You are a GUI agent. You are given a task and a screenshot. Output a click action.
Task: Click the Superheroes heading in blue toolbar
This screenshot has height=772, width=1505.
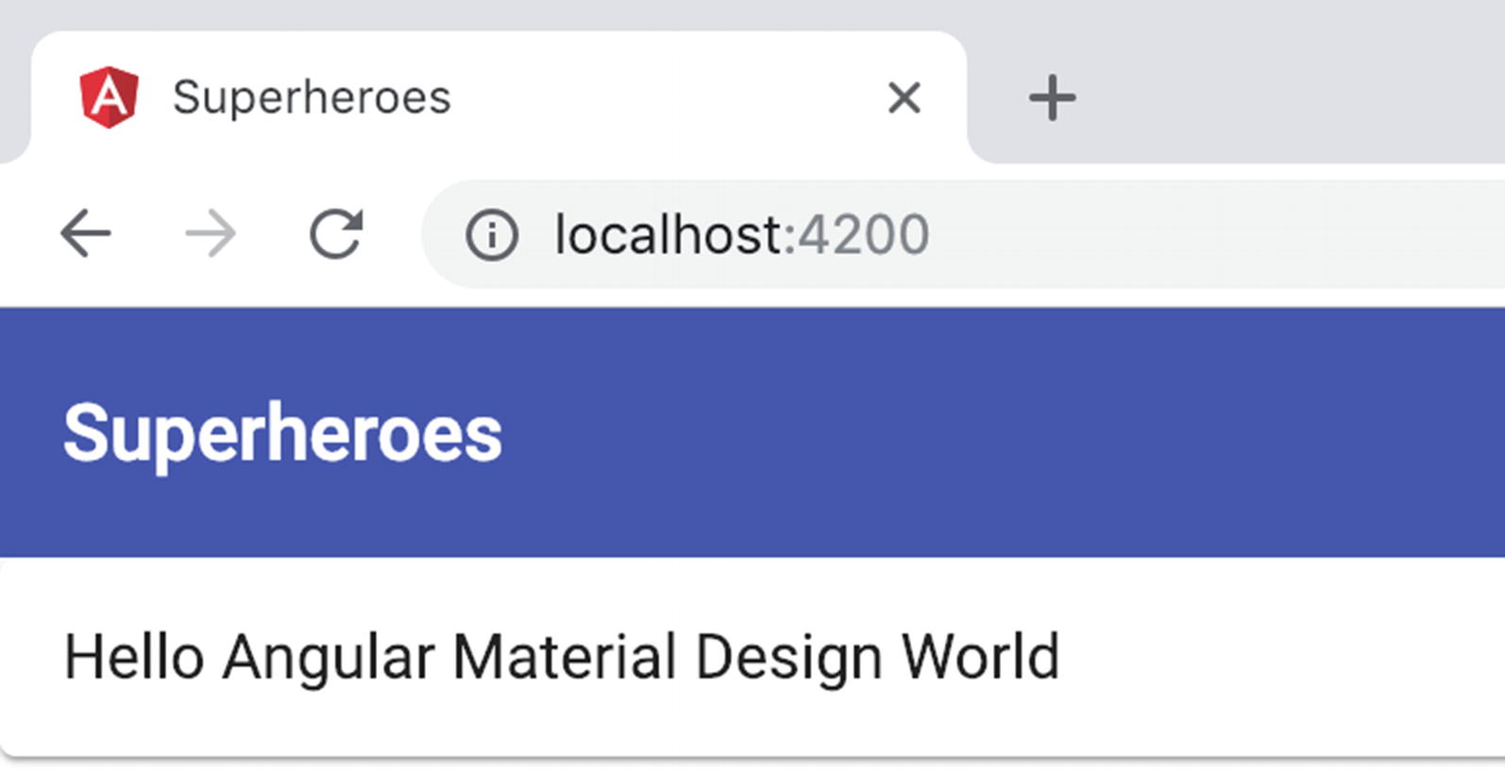point(282,432)
